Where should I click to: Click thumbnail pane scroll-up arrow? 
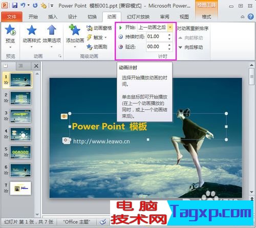(37, 74)
